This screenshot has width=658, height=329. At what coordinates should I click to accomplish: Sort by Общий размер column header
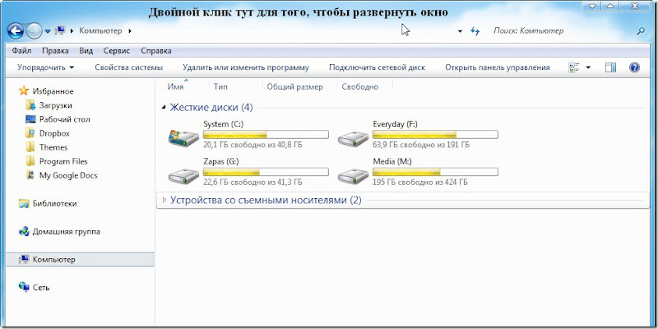pos(295,87)
